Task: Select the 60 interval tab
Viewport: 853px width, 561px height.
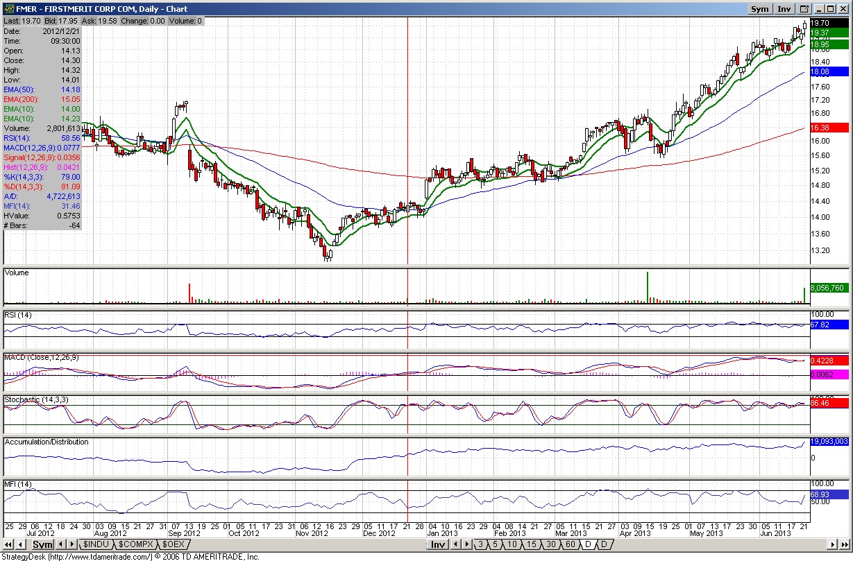Action: (x=571, y=545)
